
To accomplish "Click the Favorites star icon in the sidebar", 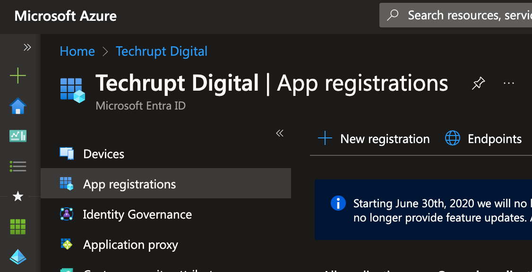I will (x=18, y=196).
